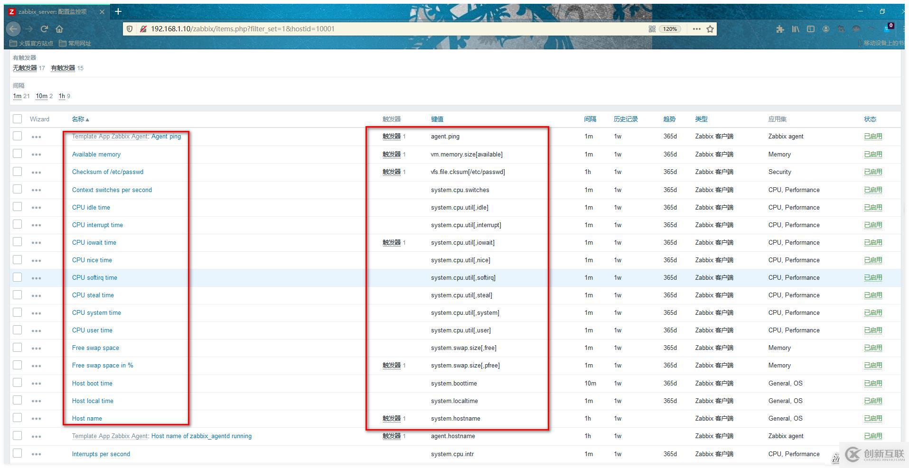Viewport: 909px width, 468px height.
Task: Check the box for Free swap space row
Action: [x=18, y=347]
